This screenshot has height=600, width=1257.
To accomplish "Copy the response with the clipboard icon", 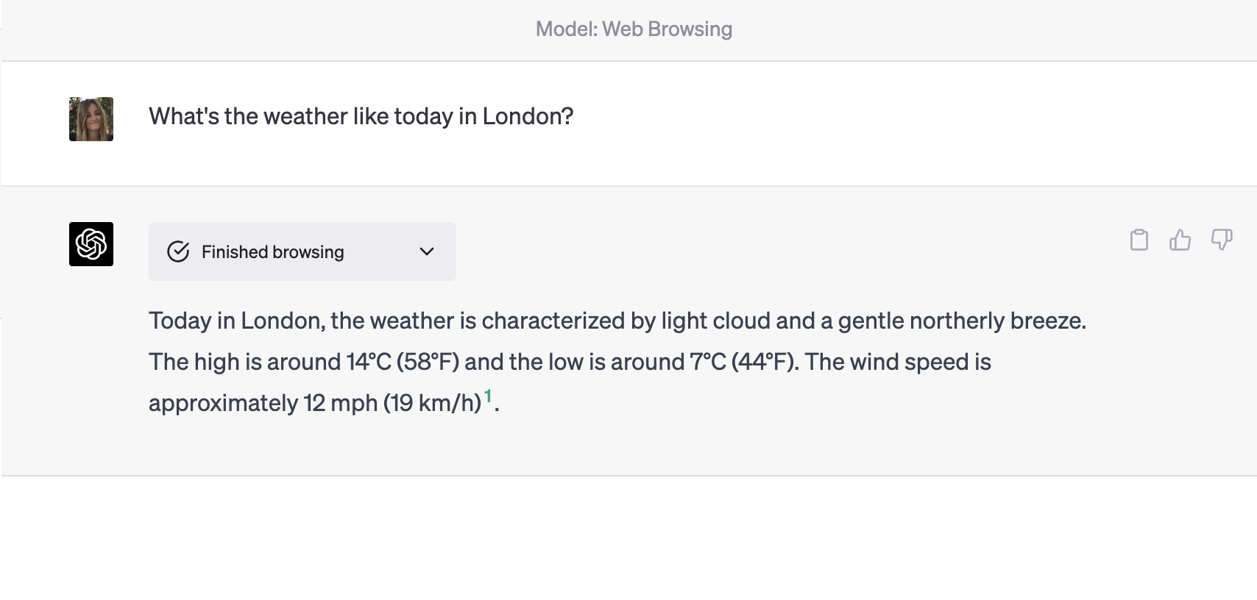I will tap(1139, 240).
